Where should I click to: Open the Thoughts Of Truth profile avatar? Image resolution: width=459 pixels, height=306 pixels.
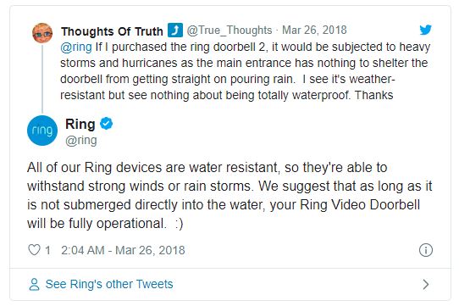pos(42,33)
